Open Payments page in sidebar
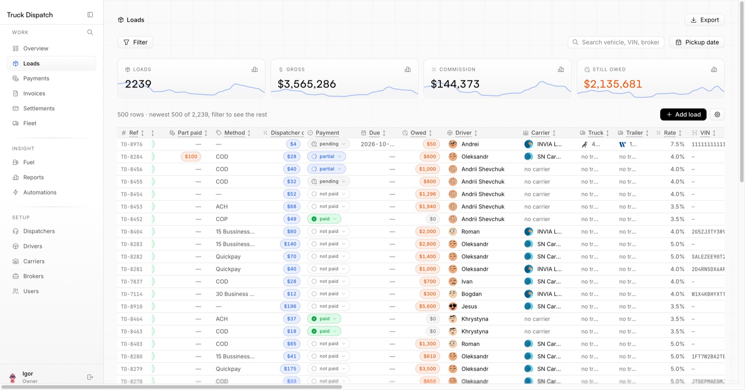This screenshot has width=745, height=390. coord(52,79)
